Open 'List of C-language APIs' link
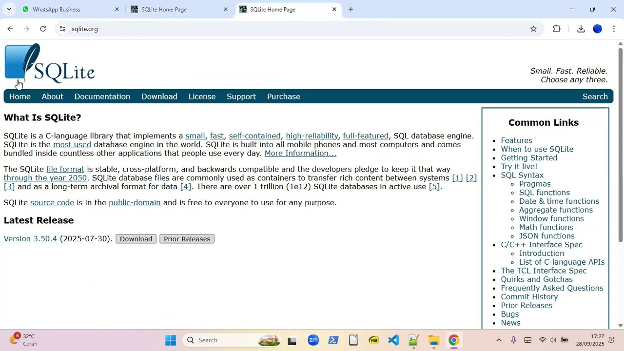The image size is (624, 351). click(562, 262)
